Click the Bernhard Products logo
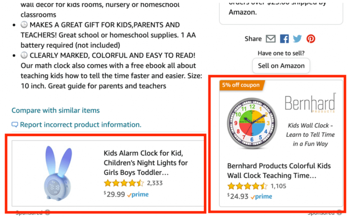This screenshot has width=350, height=217. (x=310, y=104)
